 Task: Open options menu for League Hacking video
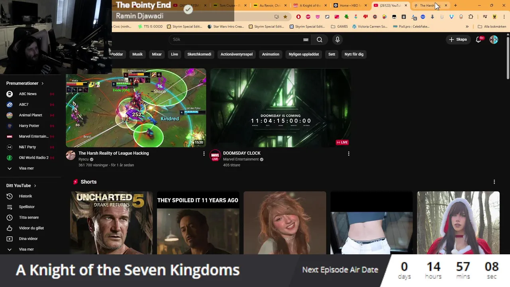pyautogui.click(x=204, y=153)
